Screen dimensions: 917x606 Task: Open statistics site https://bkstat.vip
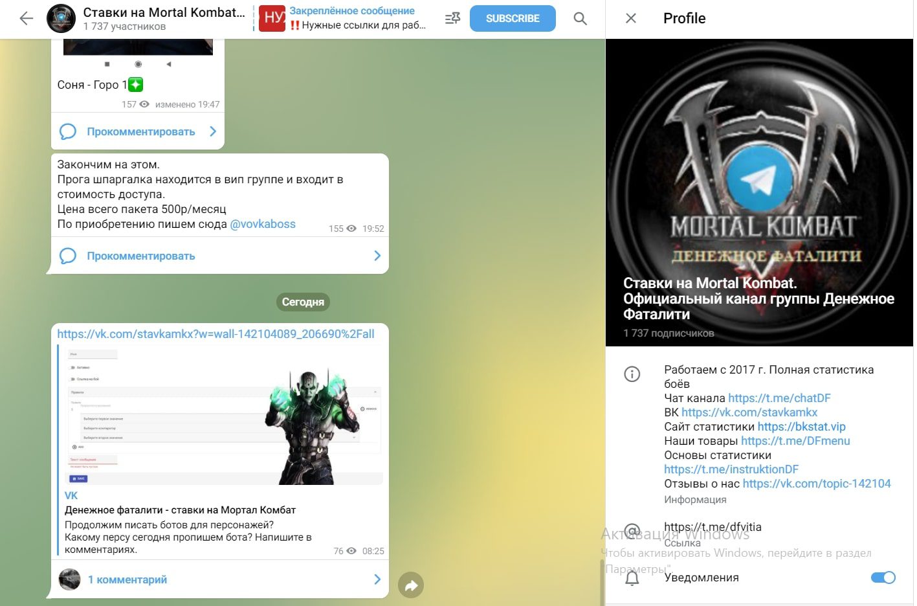click(802, 427)
